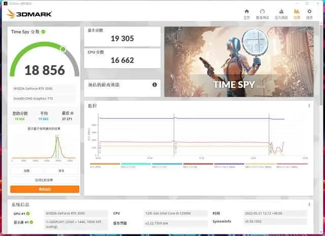Click the CPU score 16 662
Image resolution: width=325 pixels, height=236 pixels.
(x=122, y=60)
